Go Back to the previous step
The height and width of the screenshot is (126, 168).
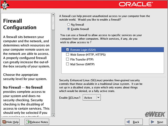point(134,122)
